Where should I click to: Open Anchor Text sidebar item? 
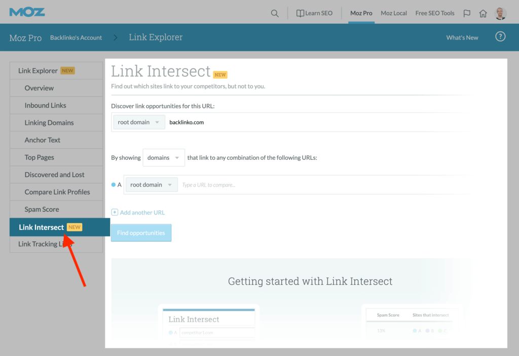(x=42, y=140)
